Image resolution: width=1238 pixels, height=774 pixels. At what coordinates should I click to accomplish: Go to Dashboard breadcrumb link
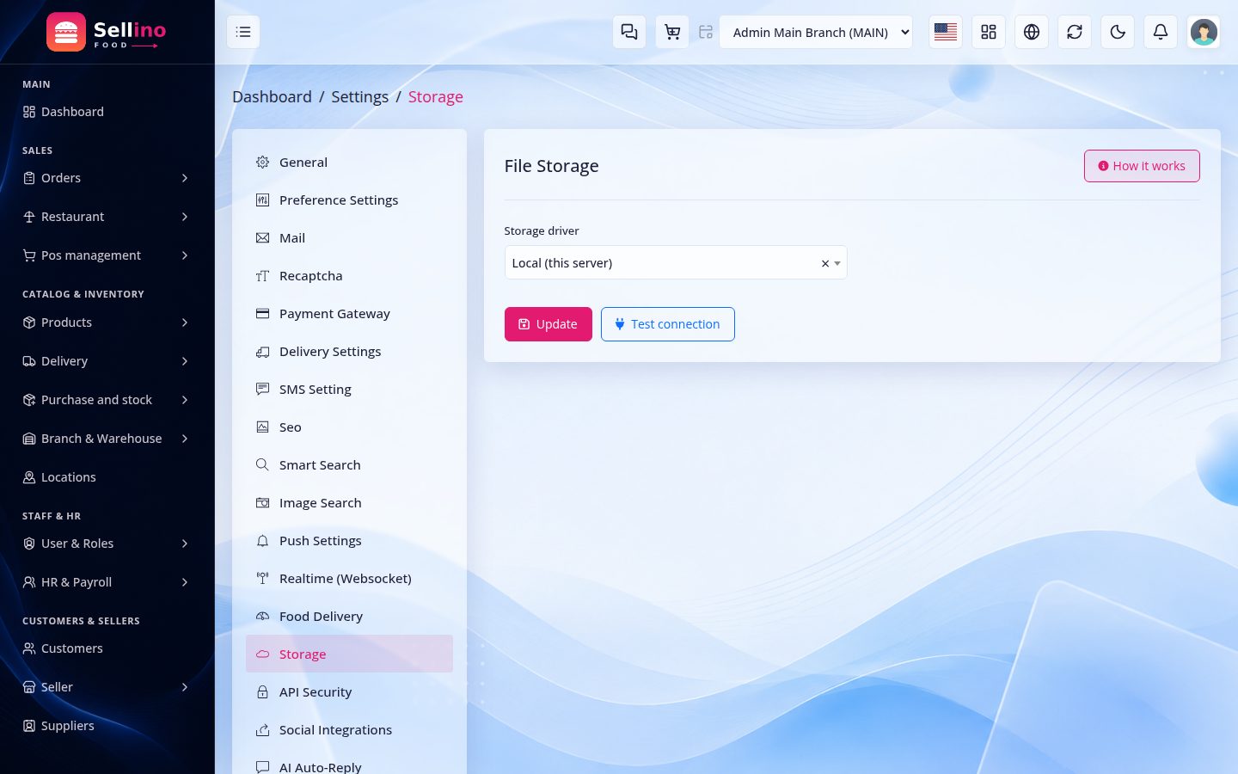point(272,96)
